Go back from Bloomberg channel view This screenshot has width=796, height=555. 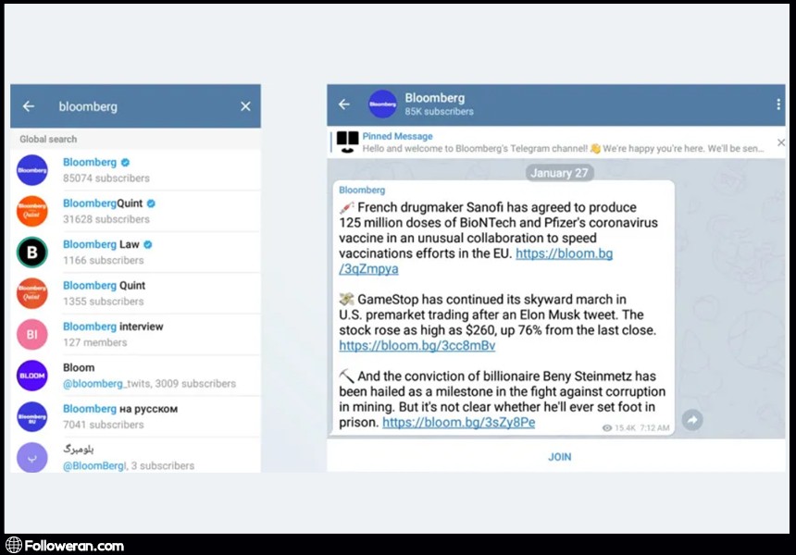[344, 105]
